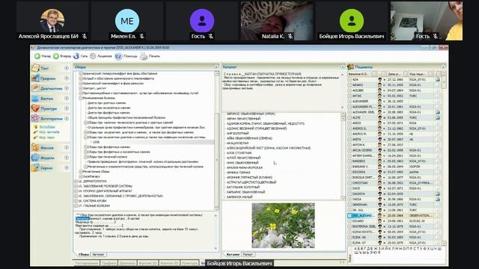Click muted microphone icon beside Милен Ел.
The height and width of the screenshot is (269, 479).
click(141, 37)
